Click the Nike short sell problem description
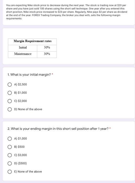 coord(67,12)
